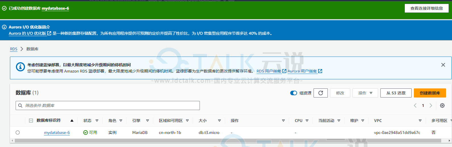Click MariaDB engine cell

point(140,132)
